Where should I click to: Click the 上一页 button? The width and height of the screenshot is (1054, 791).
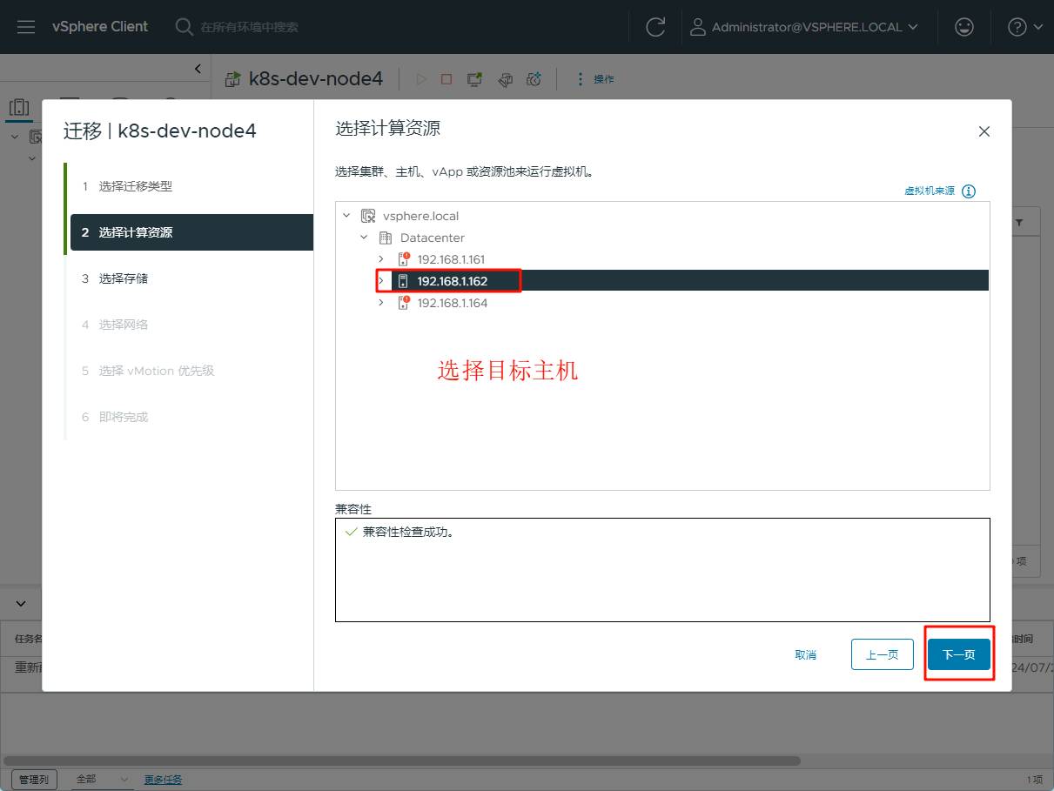[882, 654]
